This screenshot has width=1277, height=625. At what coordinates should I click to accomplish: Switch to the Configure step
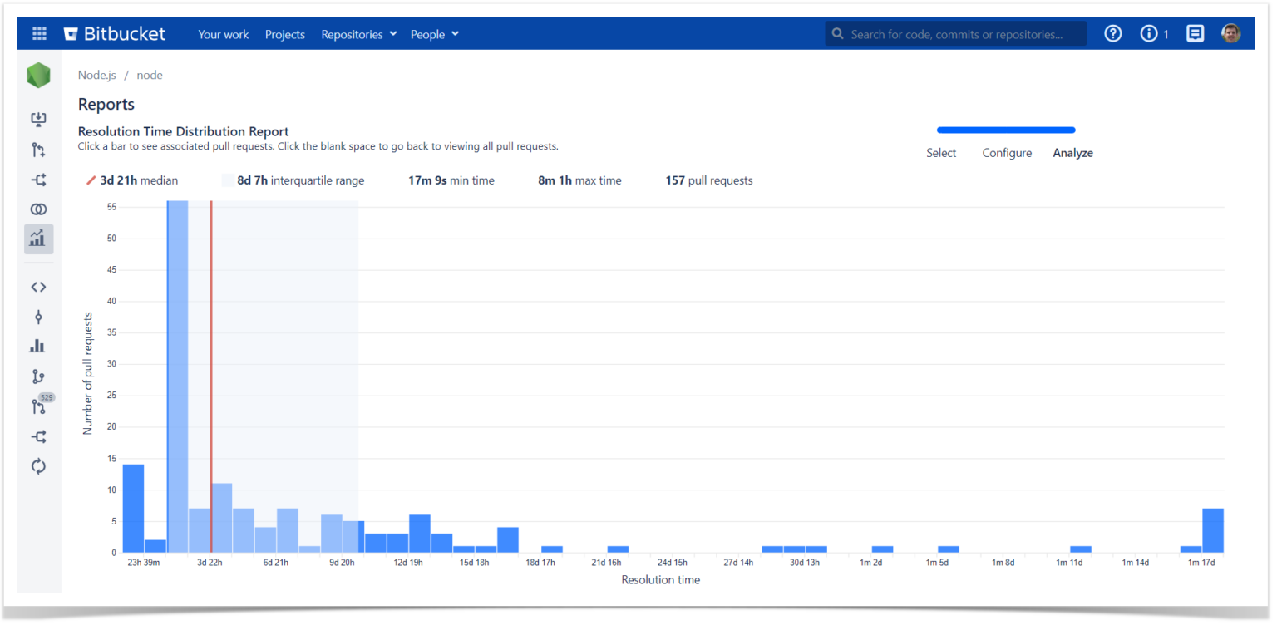[1007, 153]
